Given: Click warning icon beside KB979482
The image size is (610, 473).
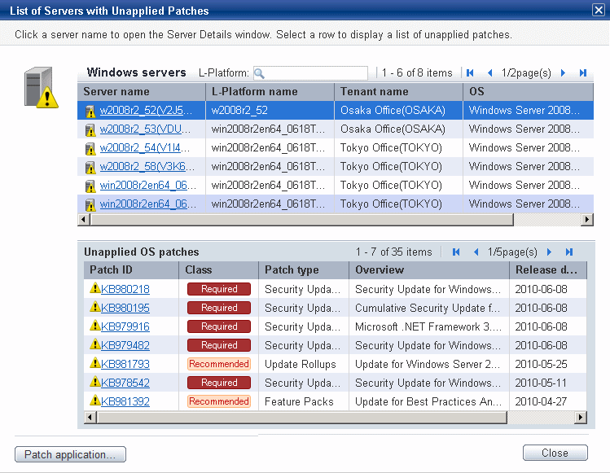Looking at the screenshot, I should (x=95, y=344).
